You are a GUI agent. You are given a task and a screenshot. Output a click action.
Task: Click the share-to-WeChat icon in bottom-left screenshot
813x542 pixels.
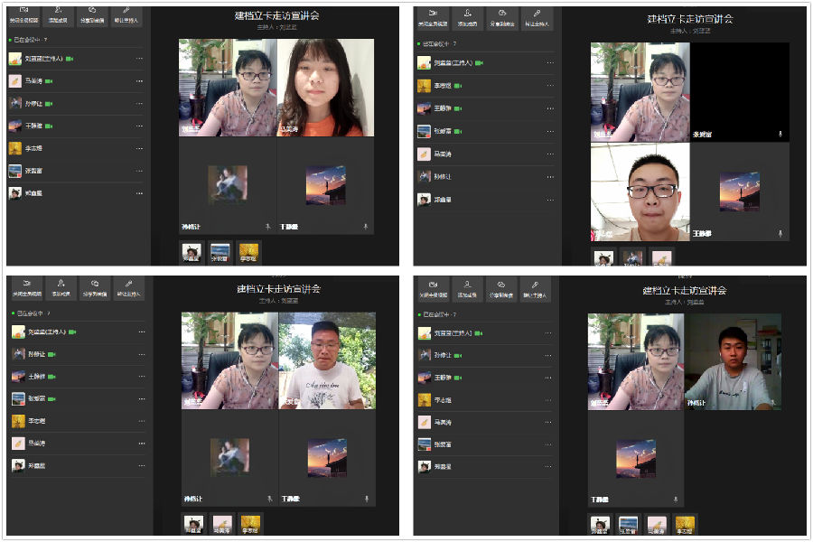point(92,287)
